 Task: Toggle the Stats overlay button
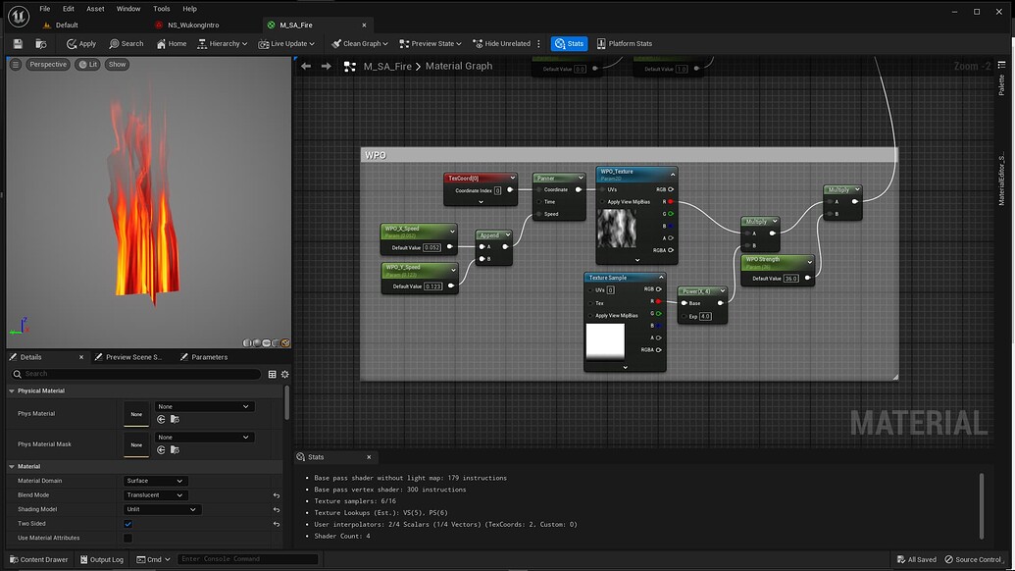(x=569, y=43)
